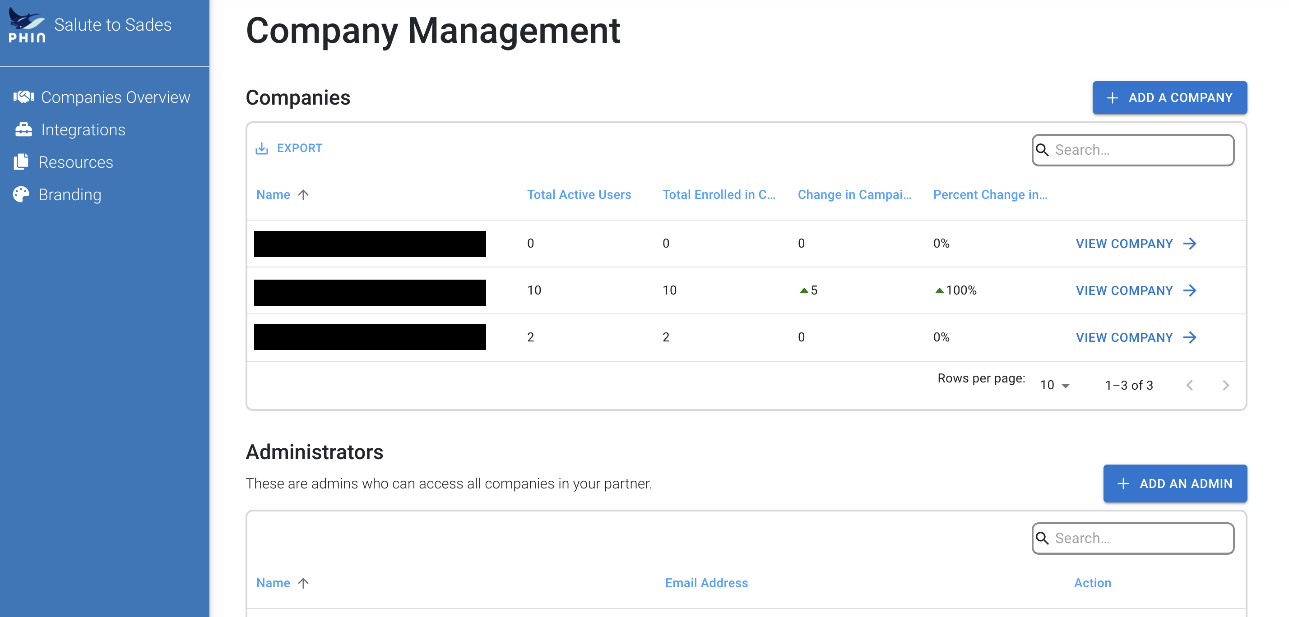View company with 2 active users
This screenshot has height=617, width=1289.
tap(1136, 337)
